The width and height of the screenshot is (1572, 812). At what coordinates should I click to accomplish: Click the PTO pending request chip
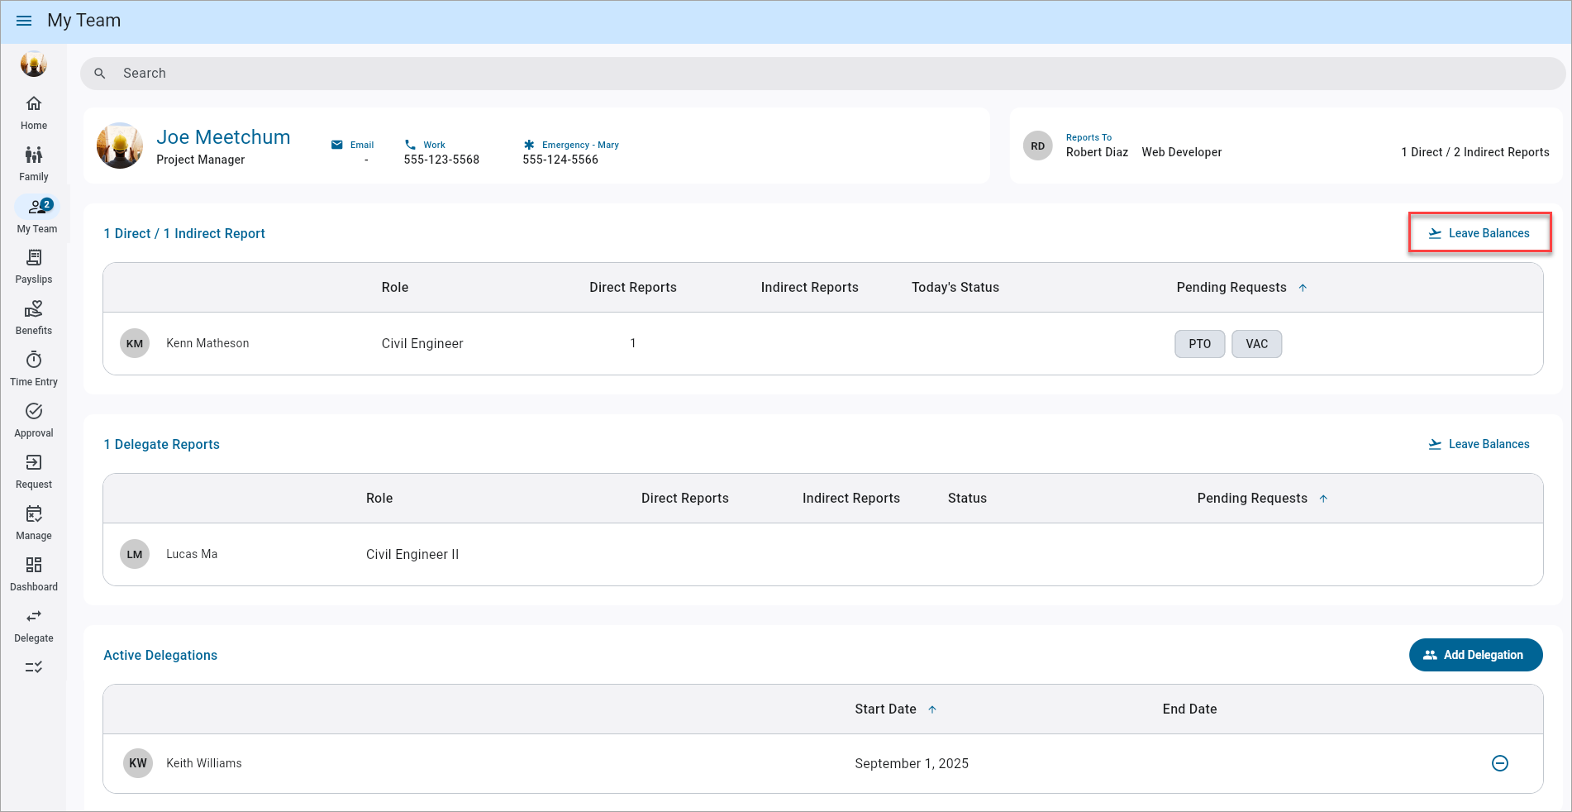point(1199,344)
